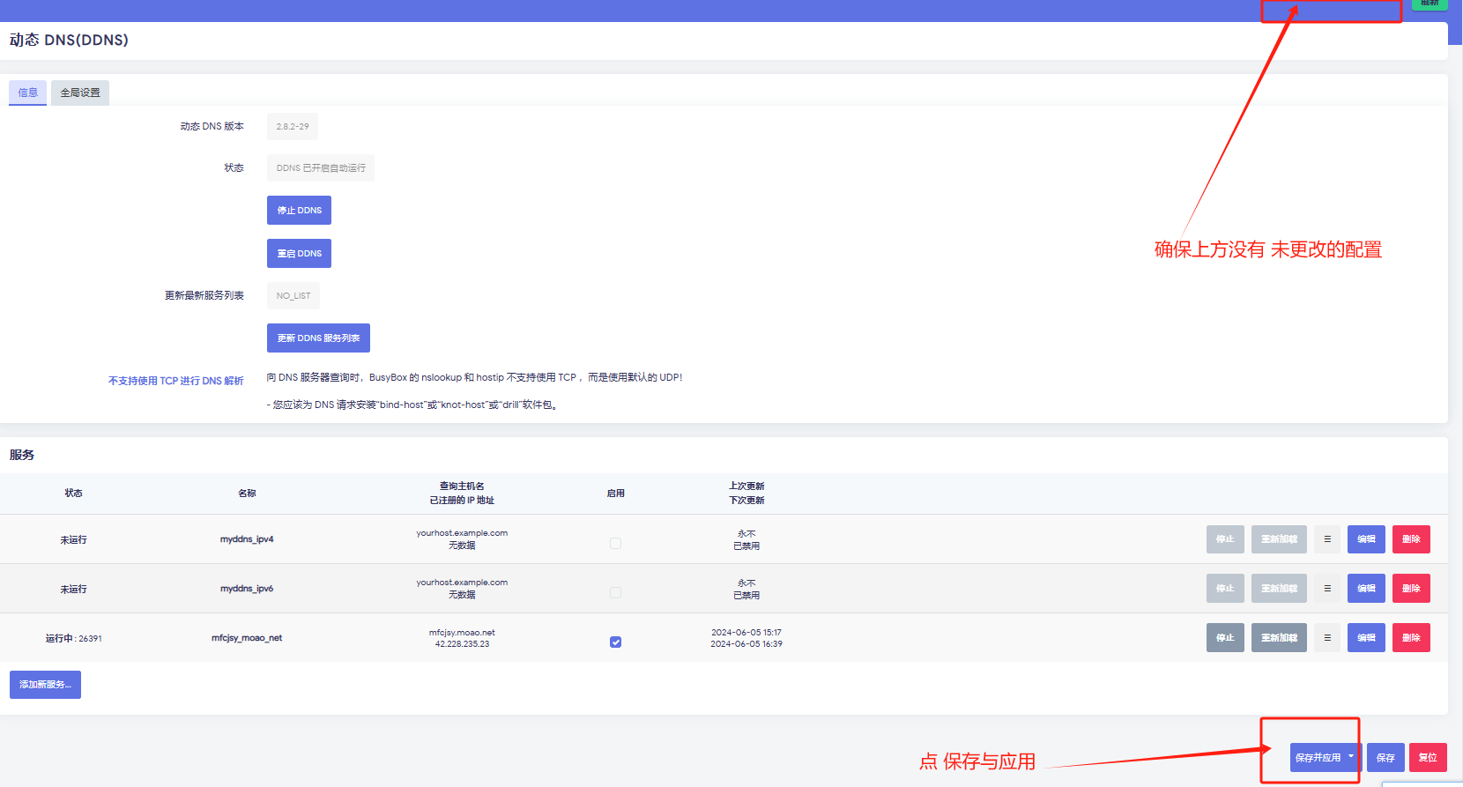
Task: Click the 查询主机名 column header
Action: click(462, 486)
